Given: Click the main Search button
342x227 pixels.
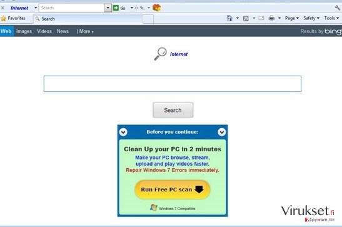Looking at the screenshot, I should [173, 110].
